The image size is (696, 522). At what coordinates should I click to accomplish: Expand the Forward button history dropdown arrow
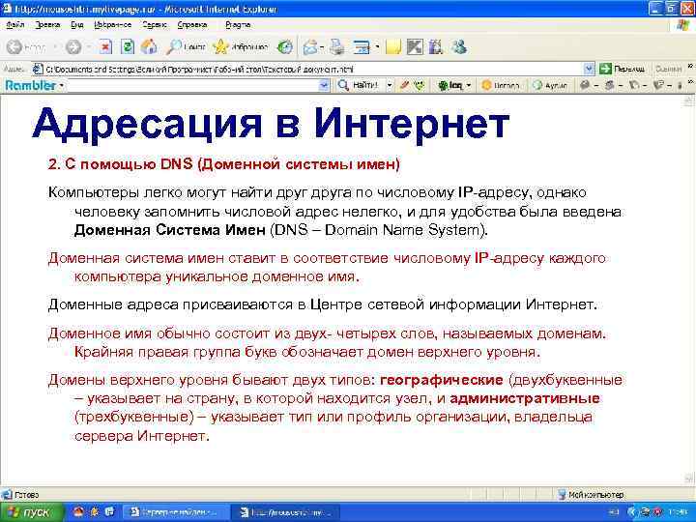coord(89,46)
